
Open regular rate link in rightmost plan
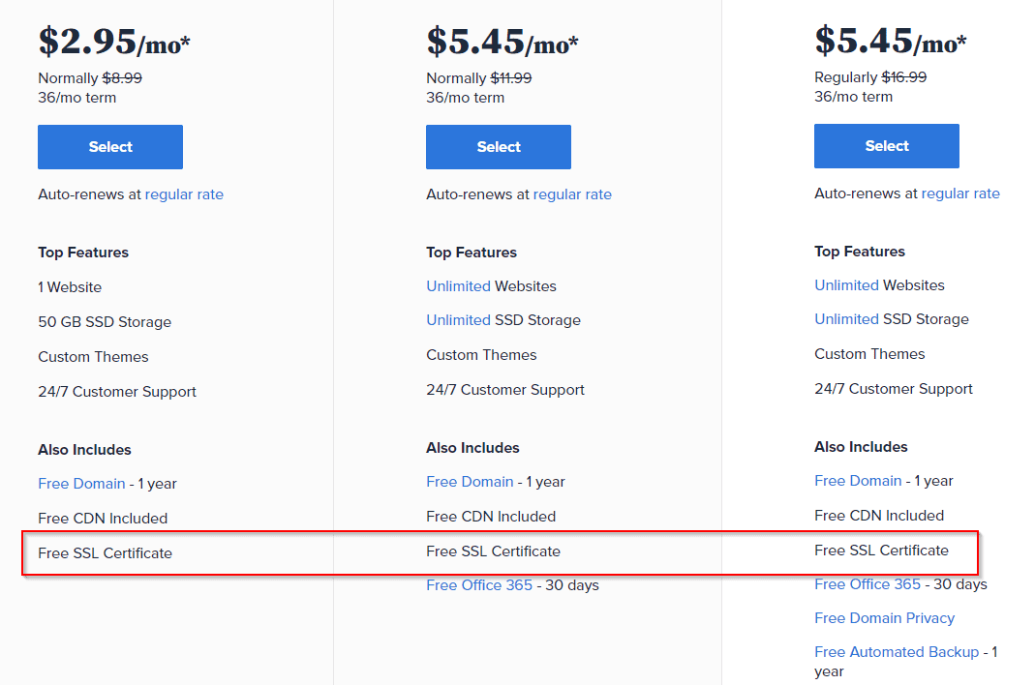(960, 194)
